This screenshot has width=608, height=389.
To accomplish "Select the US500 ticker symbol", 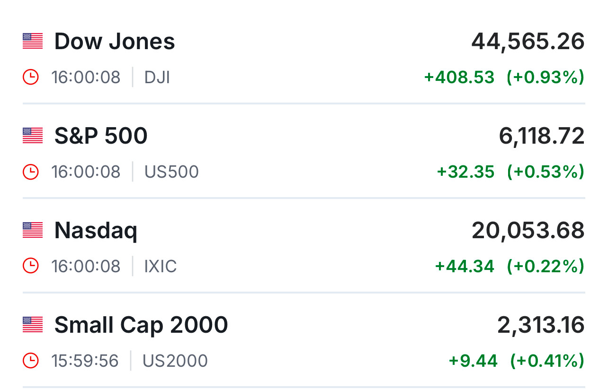I will (x=171, y=172).
